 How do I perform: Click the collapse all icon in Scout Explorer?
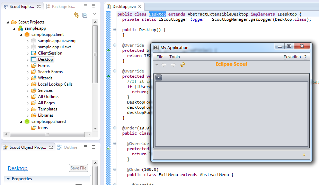(x=85, y=16)
